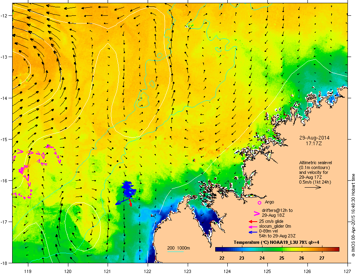
Task: Click the "25 cm/s glide" legend label
Action: 271,221
